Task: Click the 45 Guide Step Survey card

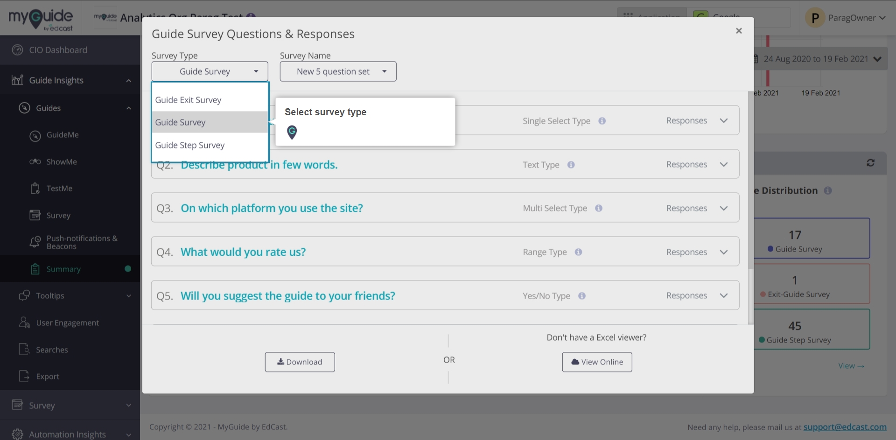Action: click(812, 329)
